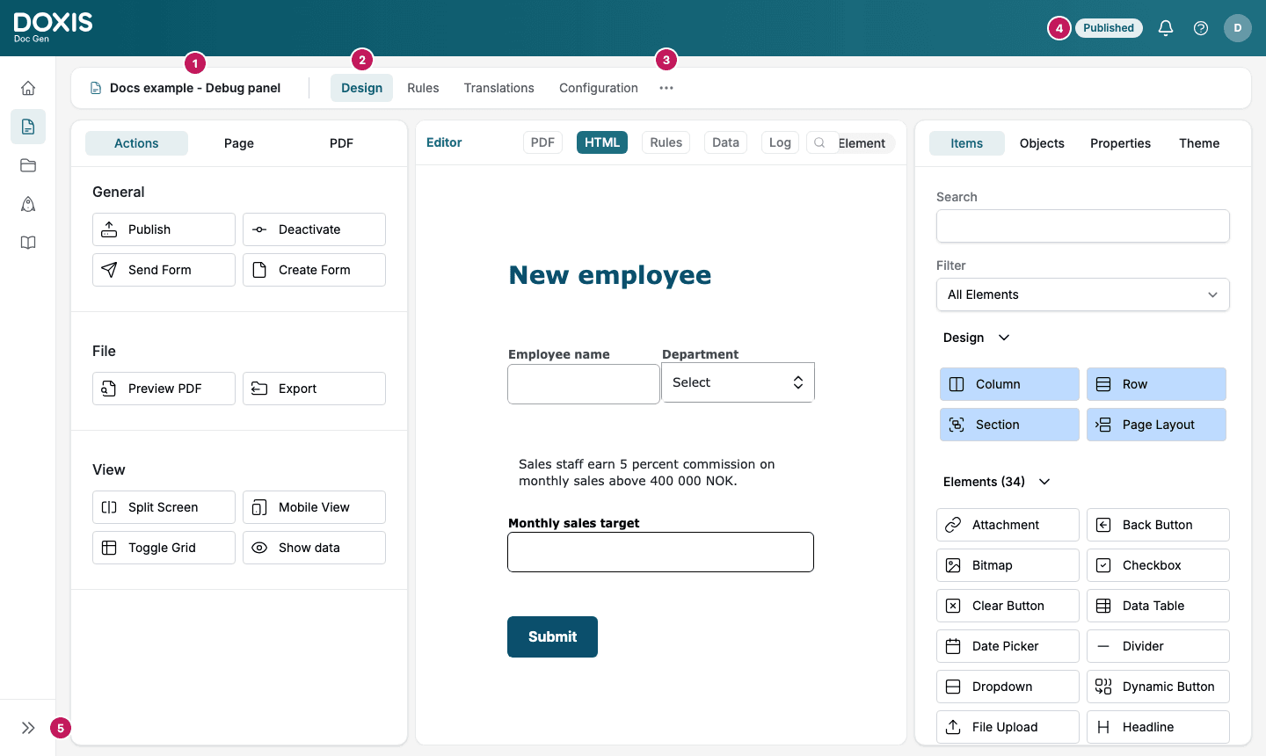1266x756 pixels.
Task: Toggle the Grid overlay
Action: [164, 548]
